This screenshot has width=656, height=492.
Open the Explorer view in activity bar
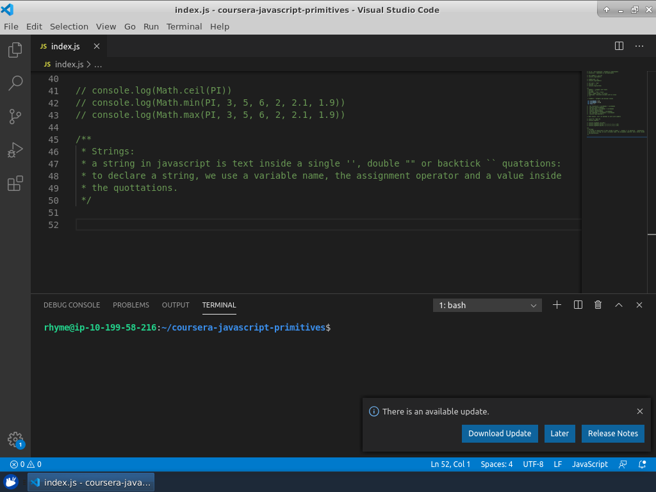[x=15, y=50]
